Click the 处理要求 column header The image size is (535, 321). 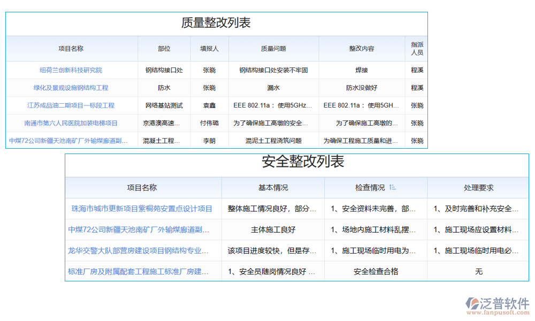pos(479,187)
